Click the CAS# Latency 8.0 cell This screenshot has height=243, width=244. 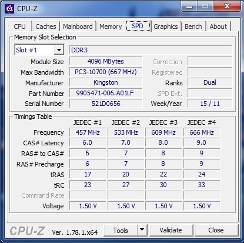pos(163,142)
